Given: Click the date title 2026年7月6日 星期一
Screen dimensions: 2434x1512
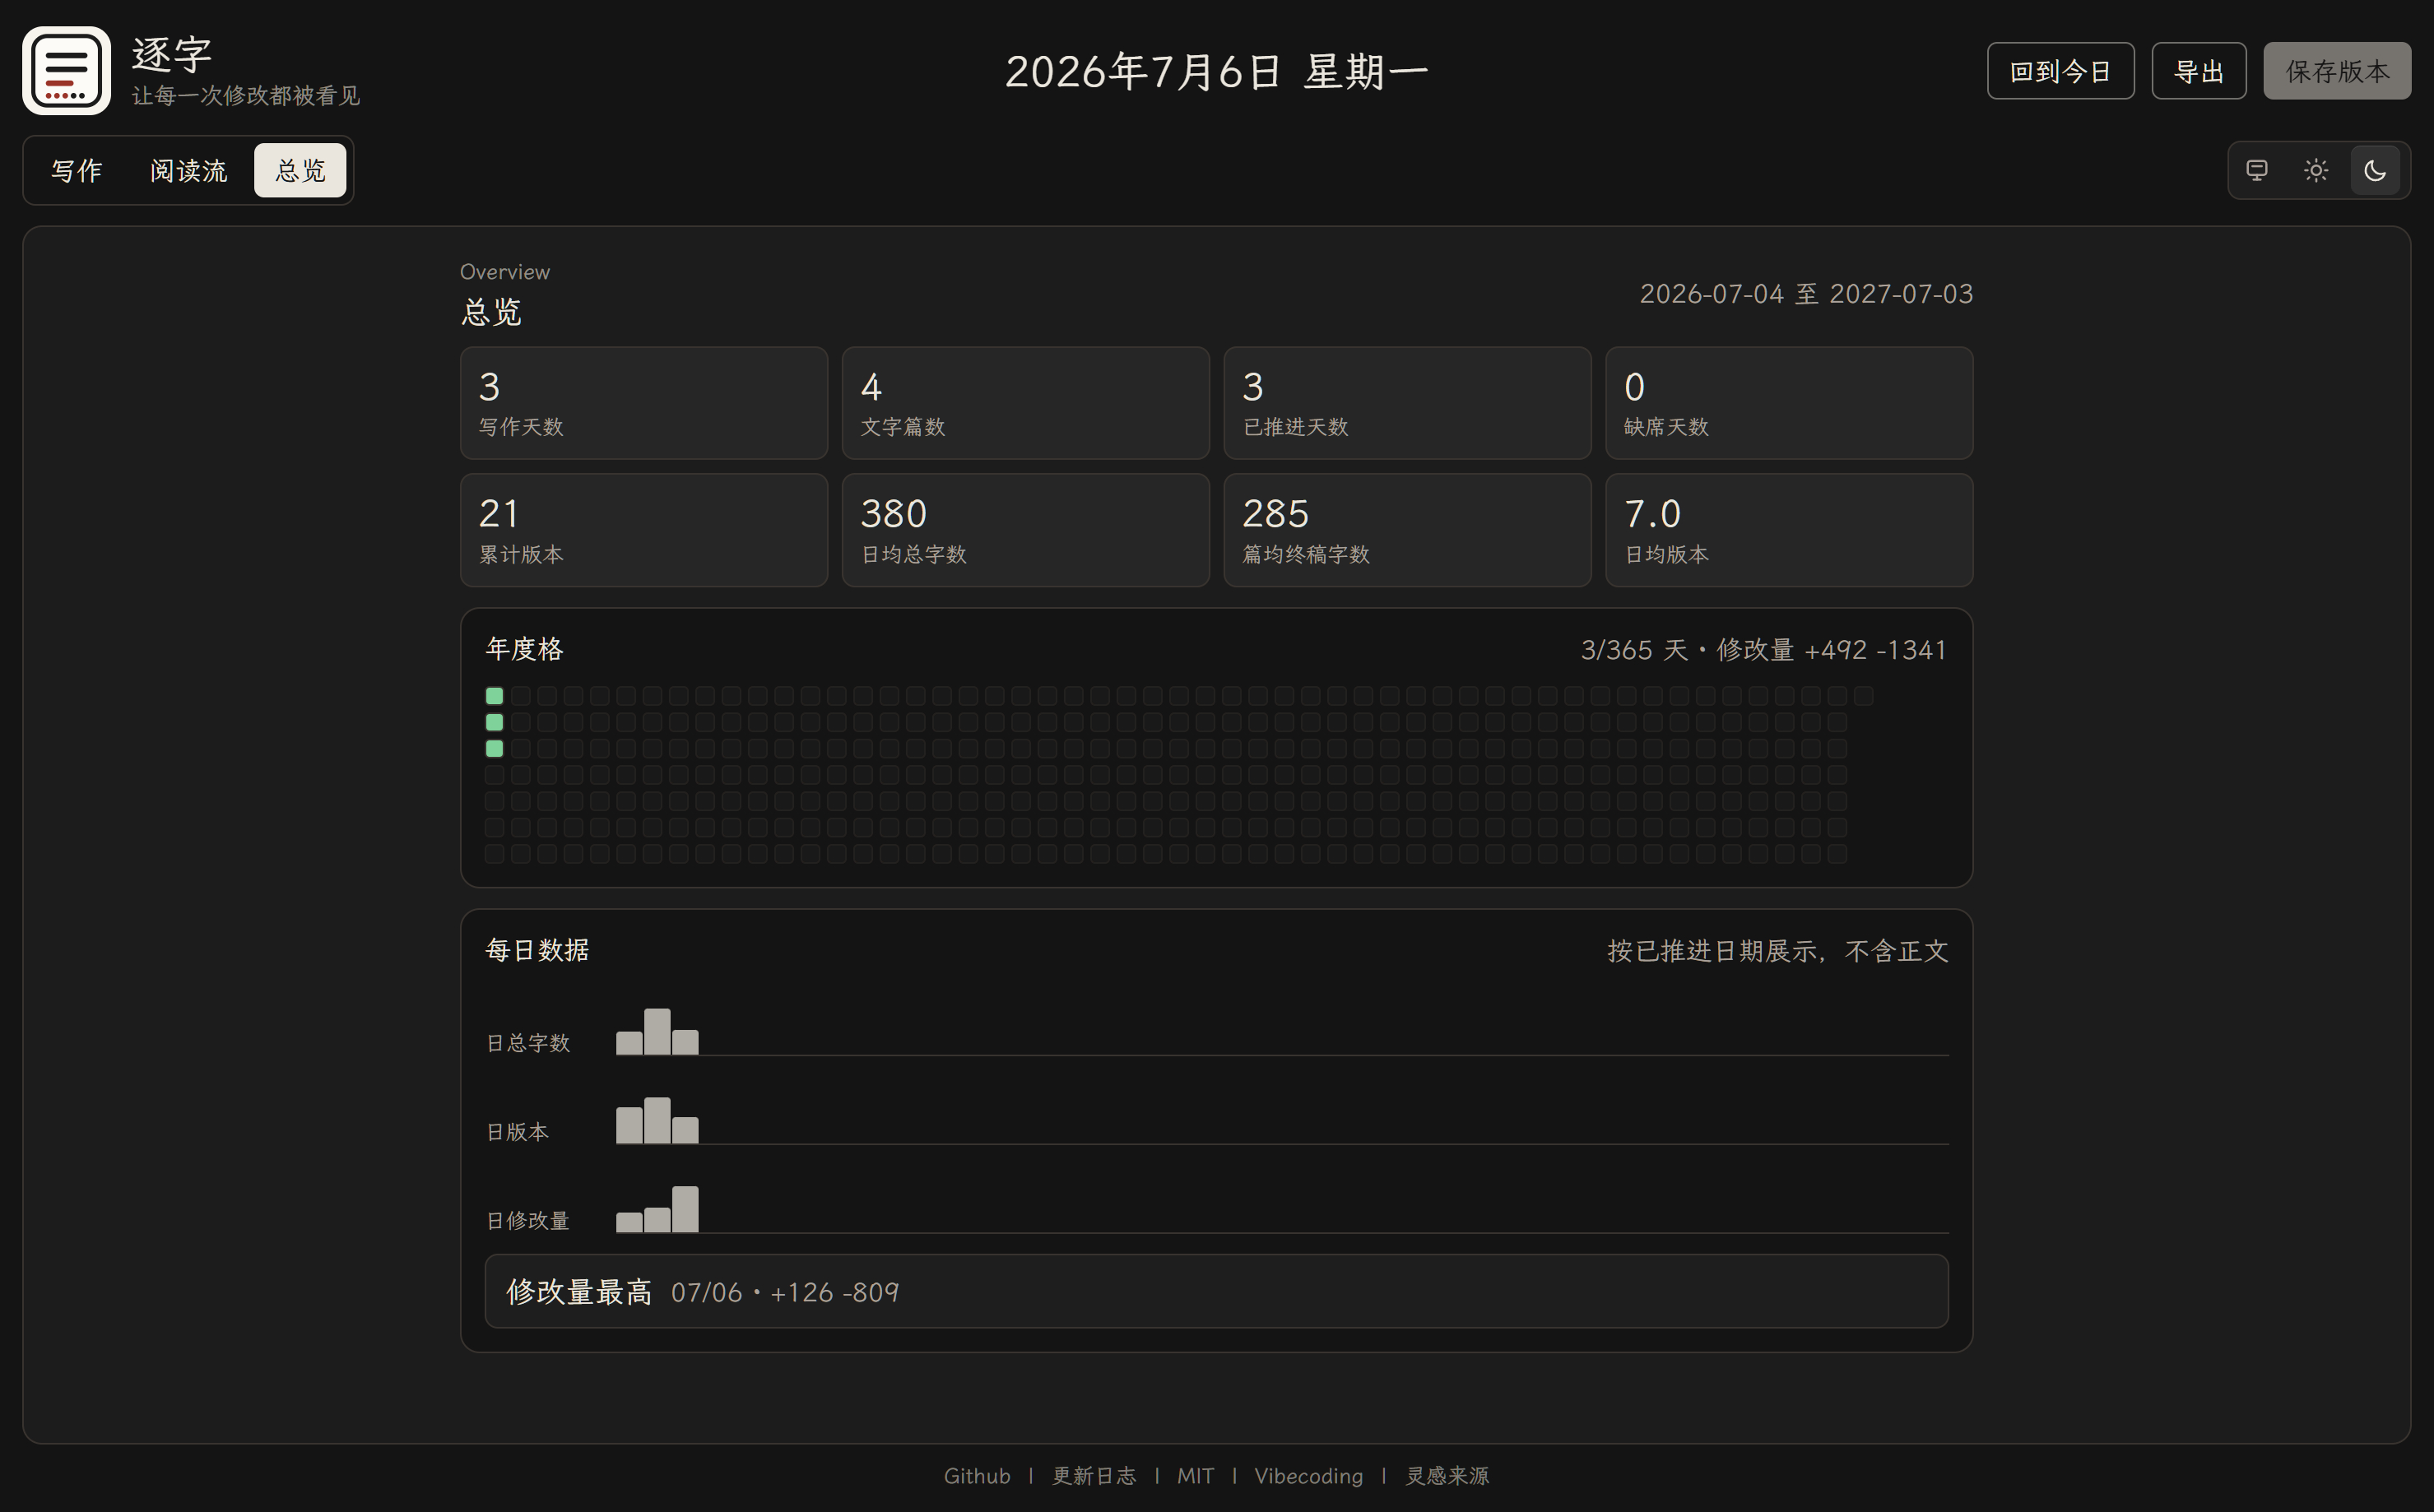Looking at the screenshot, I should [1216, 71].
